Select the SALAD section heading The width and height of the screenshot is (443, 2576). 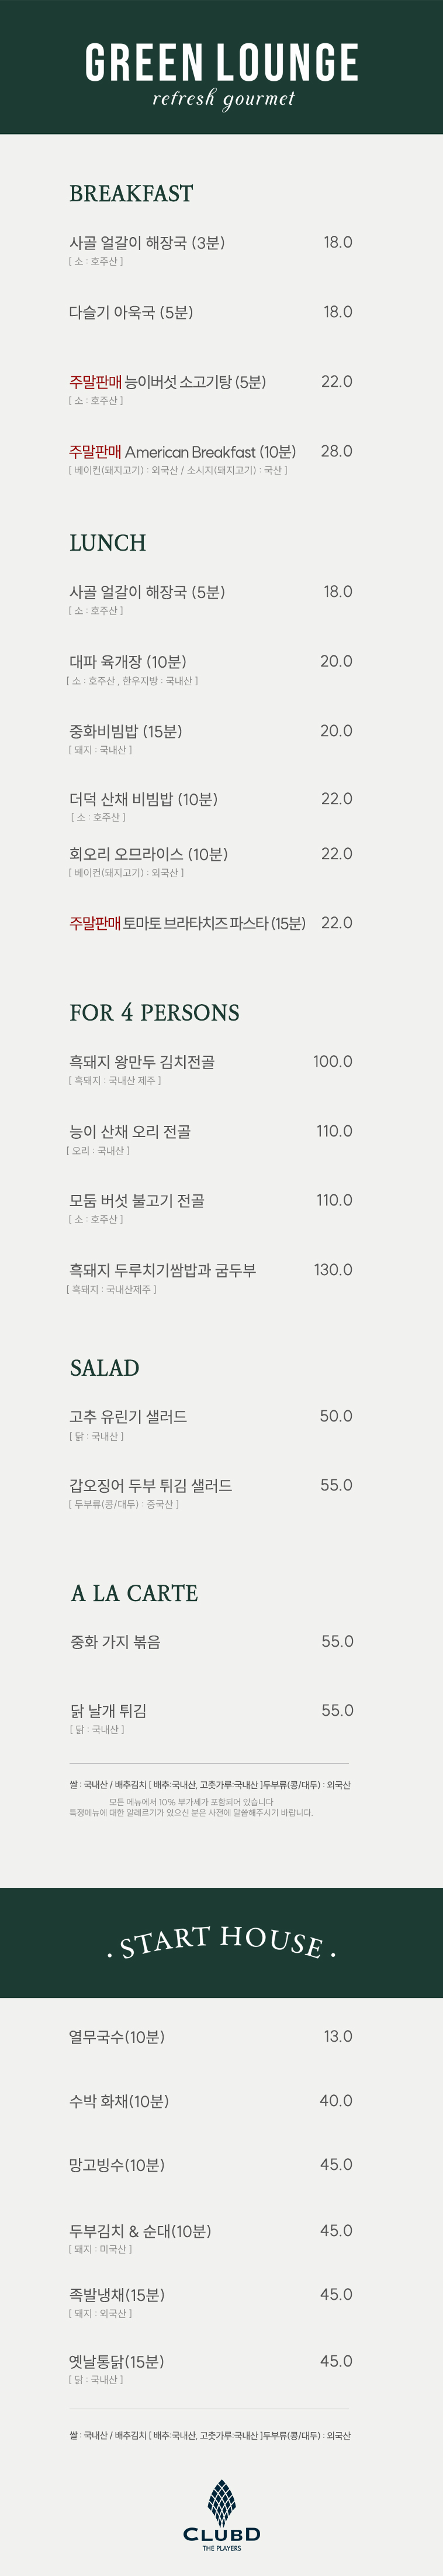click(x=105, y=1368)
